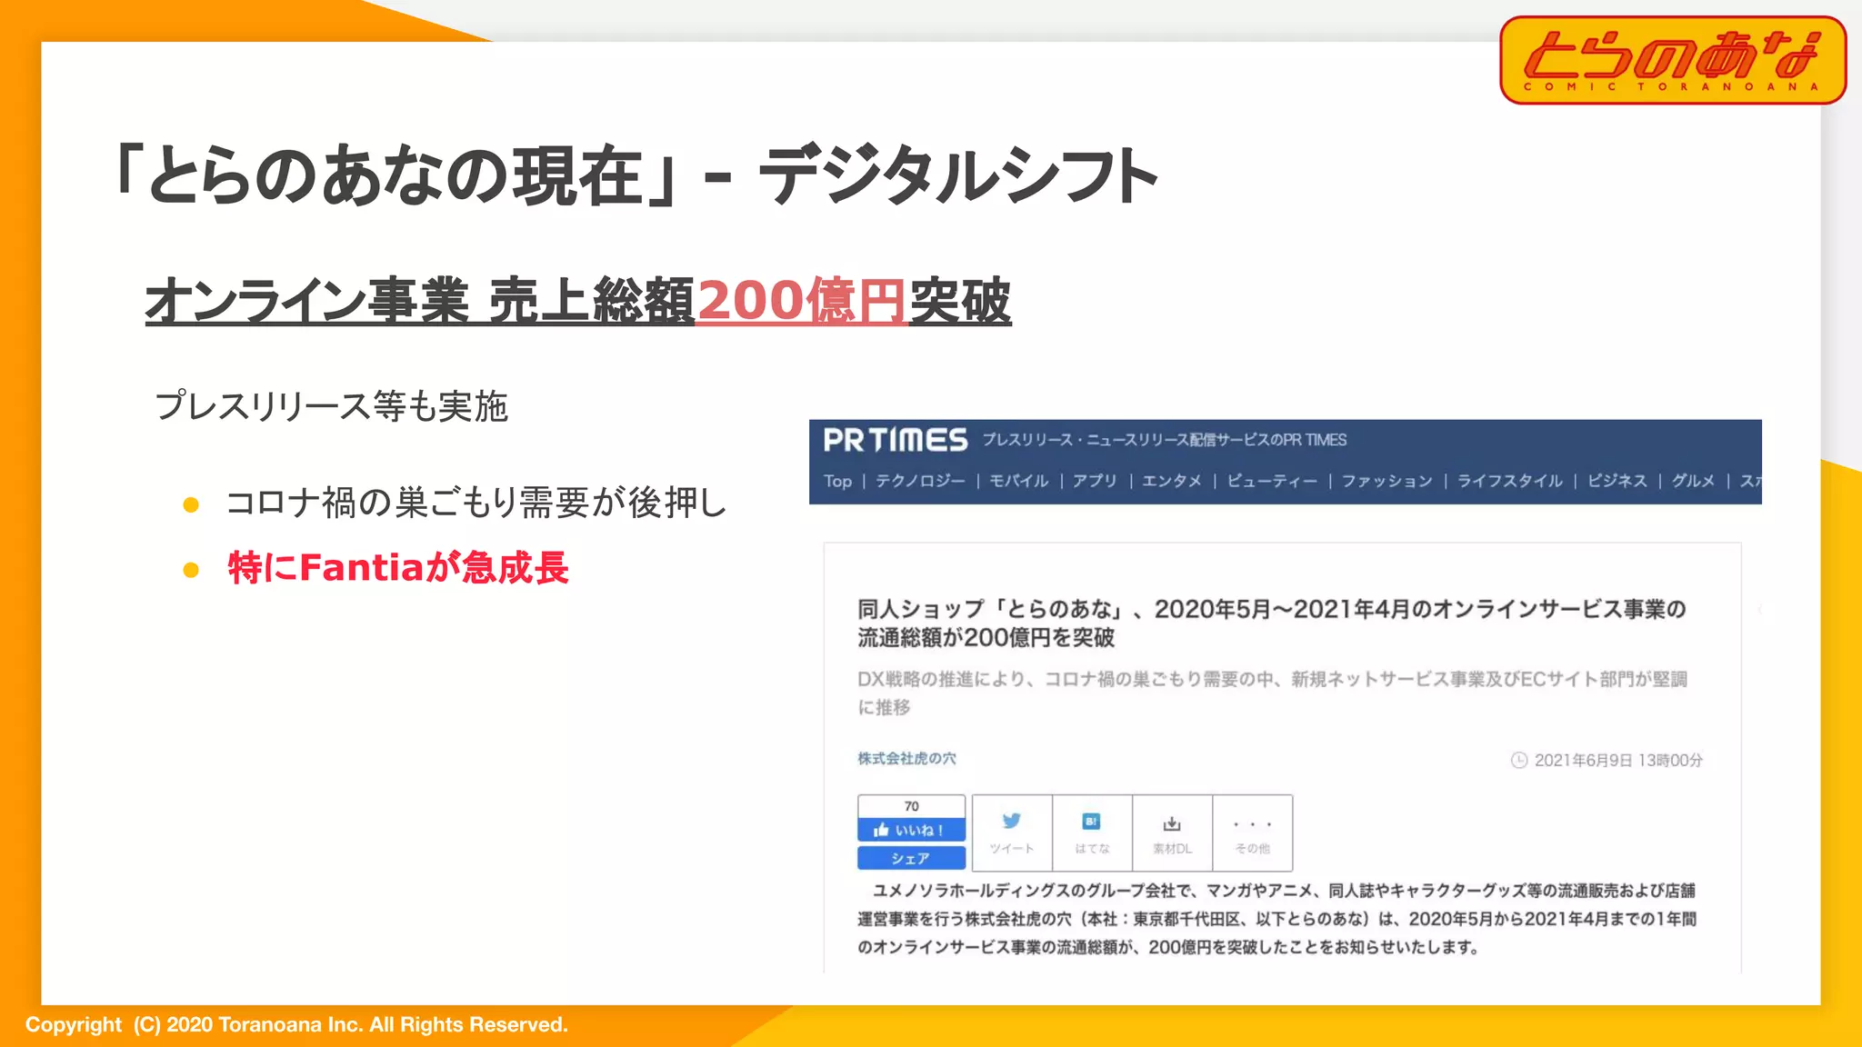Click the underlined heading オンライン事業 売上総額200億円突破
1862x1047 pixels.
point(578,301)
